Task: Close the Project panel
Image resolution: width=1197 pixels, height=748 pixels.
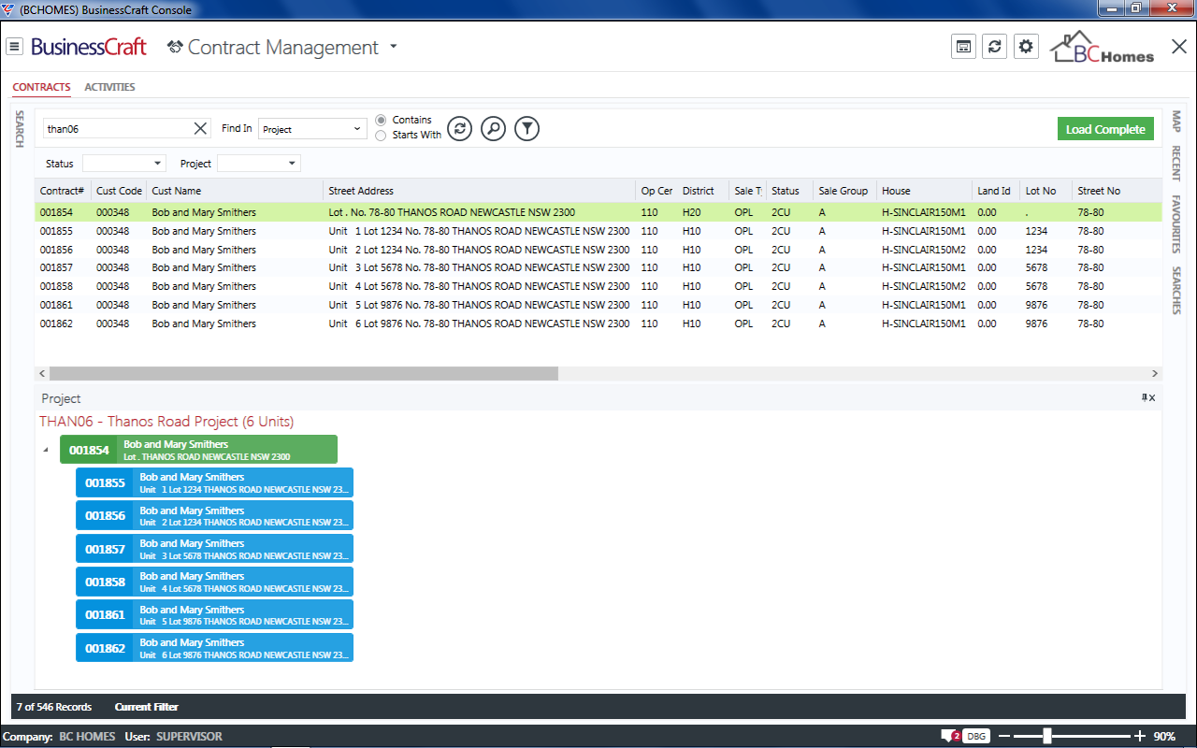Action: [x=1152, y=397]
